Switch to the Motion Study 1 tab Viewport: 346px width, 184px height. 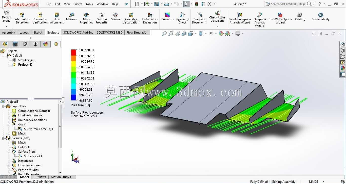click(61, 177)
